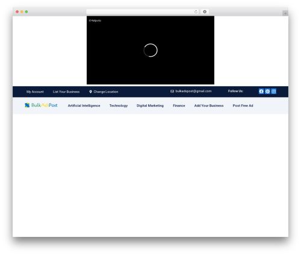Screen dimensions: 301x255
Task: Click the bulkadspost@gmail.com email link
Action: click(x=193, y=91)
